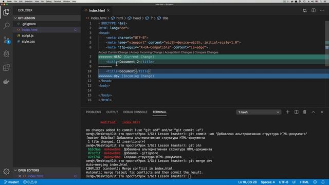Click commit hash 6b3c9aa in terminal
329x185 pixels.
94,150
